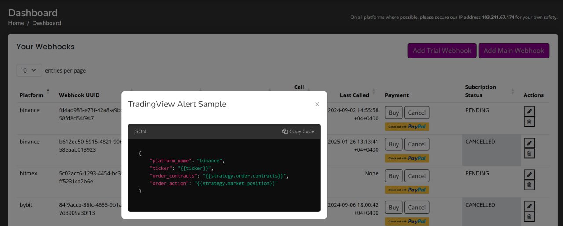This screenshot has width=563, height=226.
Task: Add a trial webhook
Action: pos(442,51)
